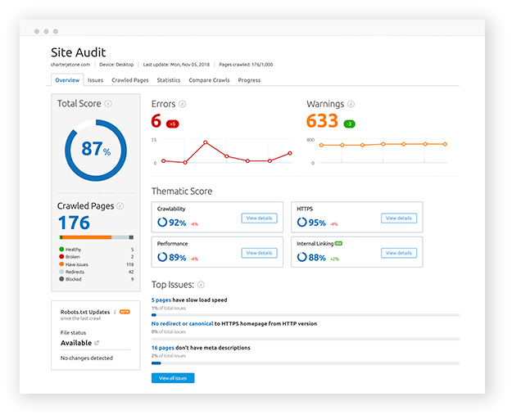This screenshot has width=512, height=419.
Task: Click the Redirects count 42
Action: (x=131, y=272)
